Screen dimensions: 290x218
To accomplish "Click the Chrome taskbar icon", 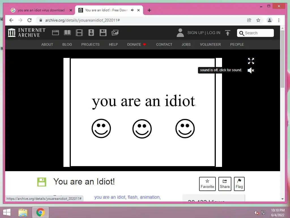I will coord(40,212).
